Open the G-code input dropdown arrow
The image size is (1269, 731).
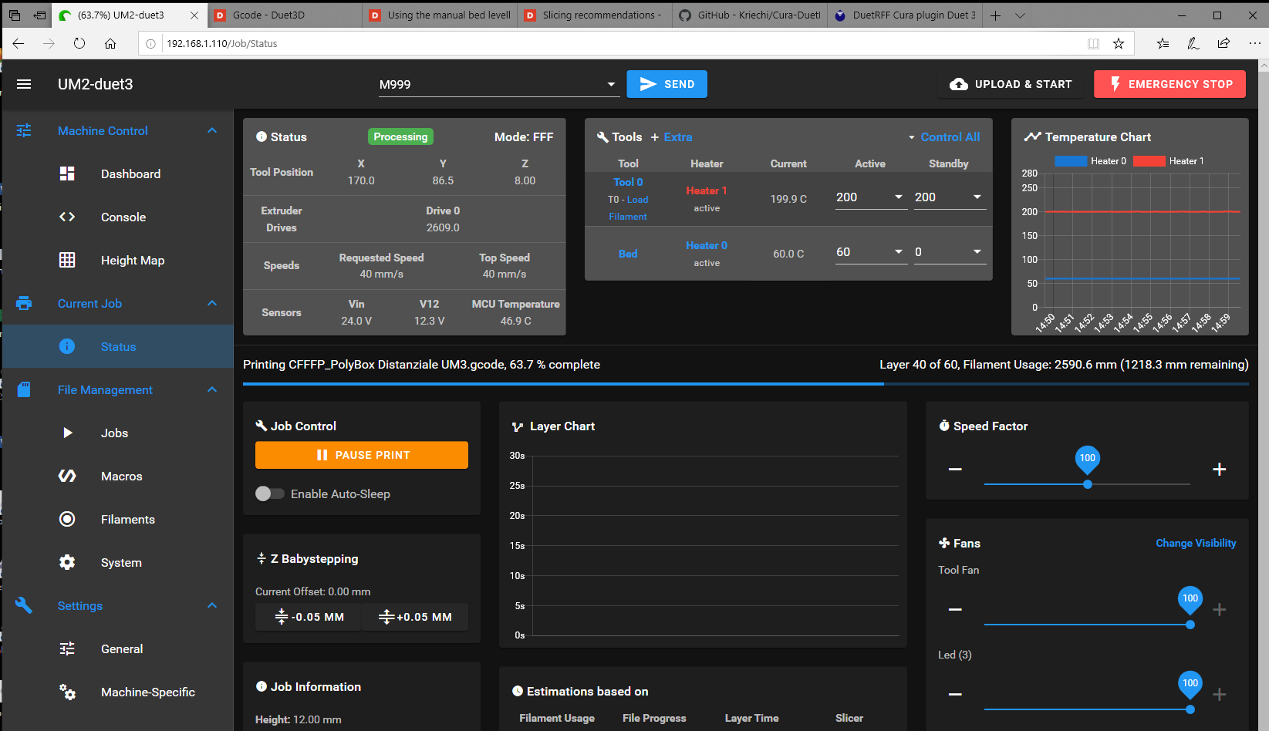611,84
